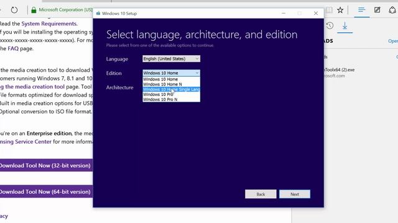Screen dimensions: 398x223
Task: Click Open folder link in Downloads pane
Action: point(393,41)
